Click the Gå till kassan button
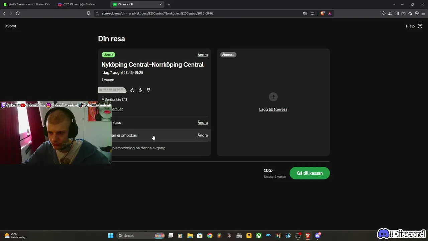This screenshot has height=241, width=428. pyautogui.click(x=310, y=173)
